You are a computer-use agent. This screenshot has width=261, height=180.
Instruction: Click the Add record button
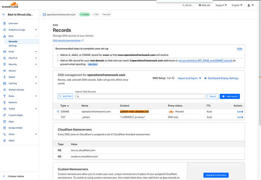click(x=230, y=96)
